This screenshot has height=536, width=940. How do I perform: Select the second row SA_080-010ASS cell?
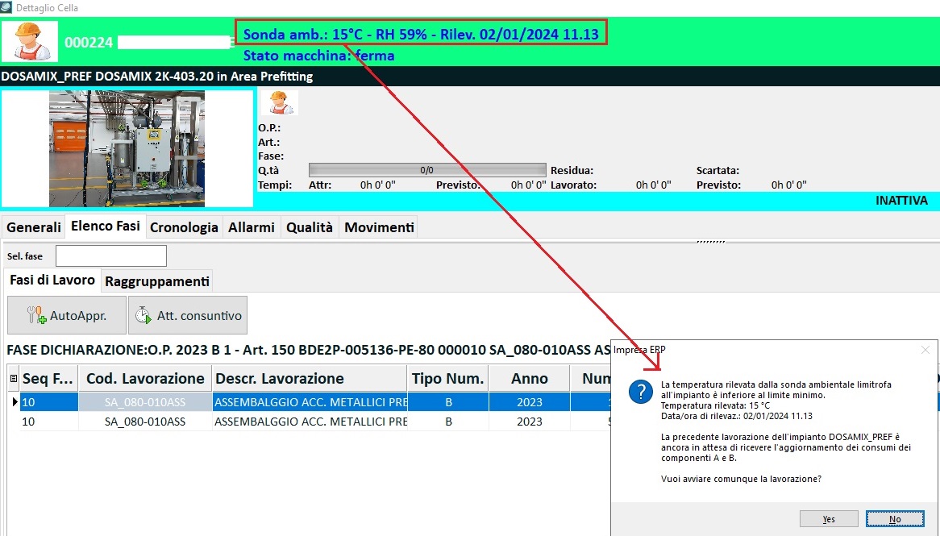click(x=145, y=422)
